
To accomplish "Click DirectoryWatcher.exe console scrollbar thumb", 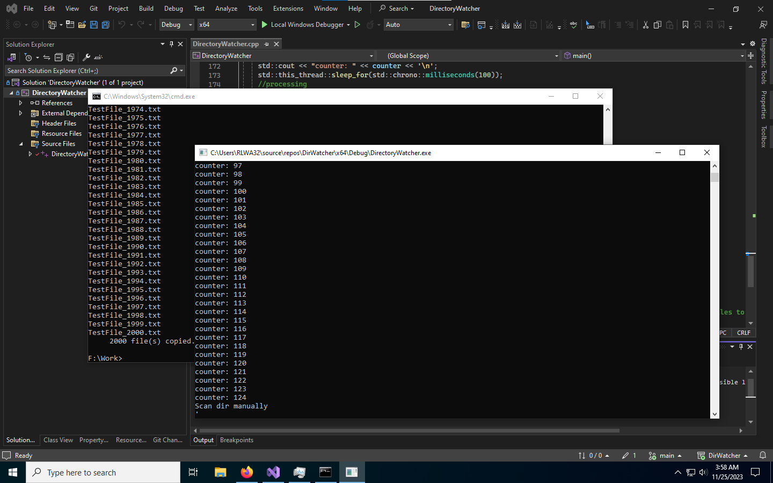I will tap(714, 177).
